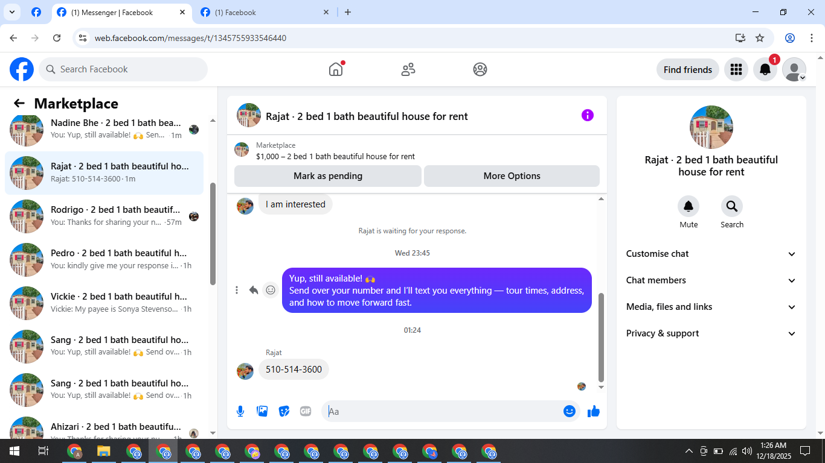This screenshot has height=463, width=825.
Task: Click Find friends button
Action: (688, 69)
